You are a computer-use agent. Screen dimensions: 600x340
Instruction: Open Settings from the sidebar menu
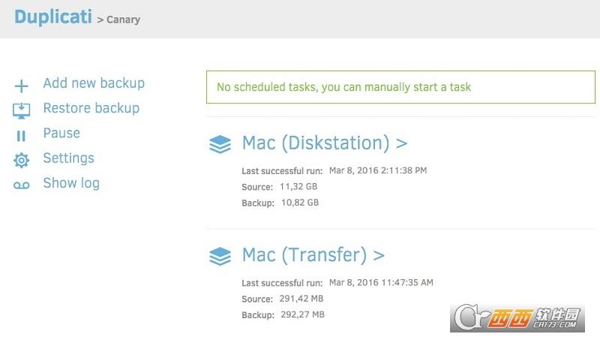pos(68,158)
